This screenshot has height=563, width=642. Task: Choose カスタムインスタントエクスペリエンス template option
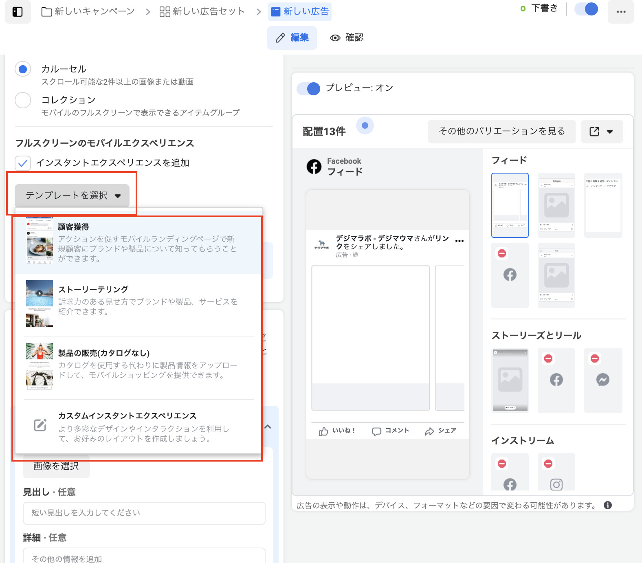[139, 426]
